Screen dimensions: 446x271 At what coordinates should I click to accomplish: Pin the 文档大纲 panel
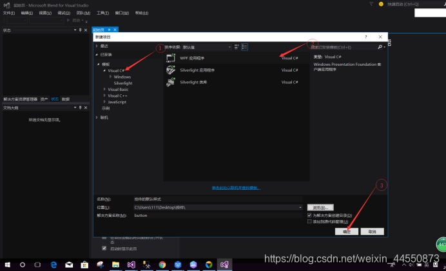80,108
